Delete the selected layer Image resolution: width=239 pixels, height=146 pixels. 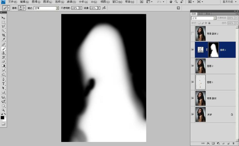(233, 143)
